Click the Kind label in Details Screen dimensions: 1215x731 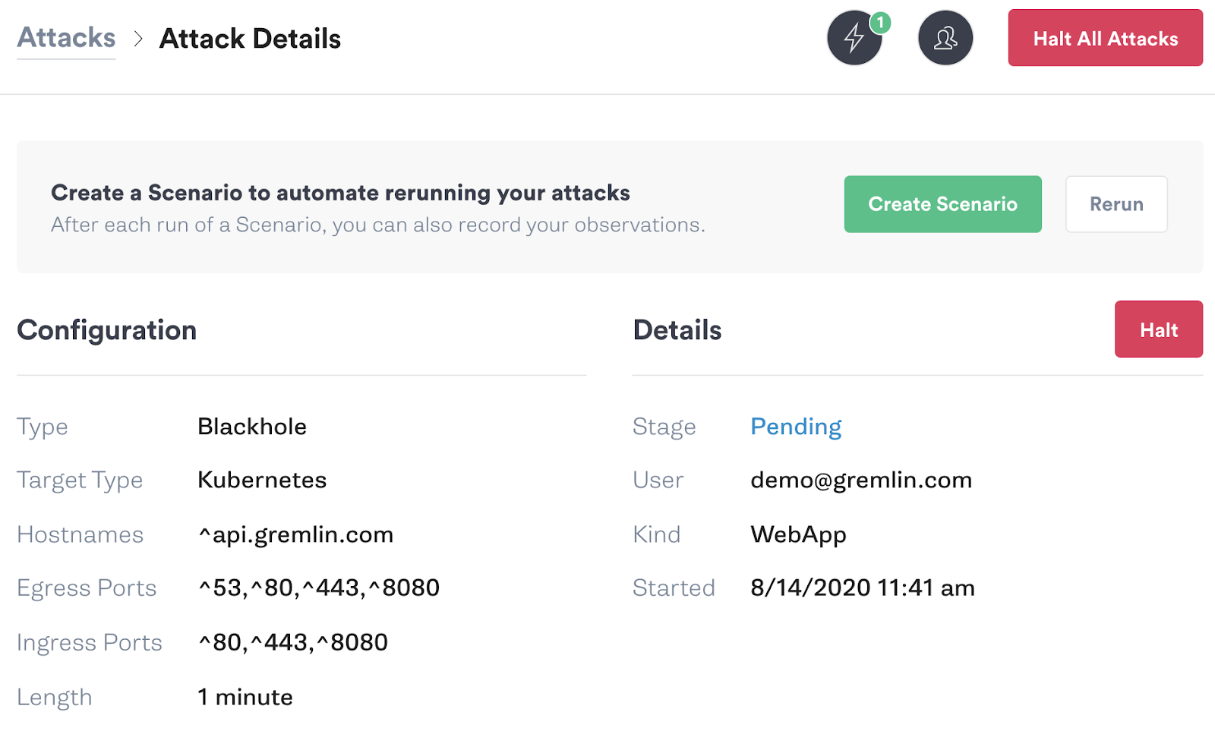pos(657,534)
